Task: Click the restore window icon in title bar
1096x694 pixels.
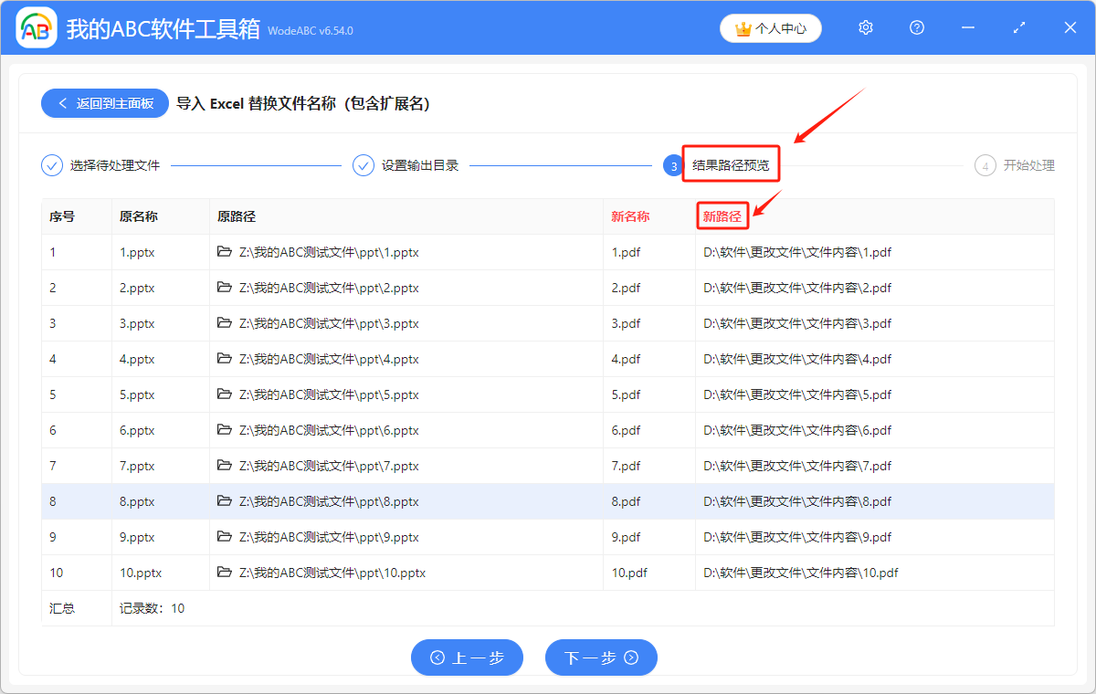Action: click(1018, 27)
